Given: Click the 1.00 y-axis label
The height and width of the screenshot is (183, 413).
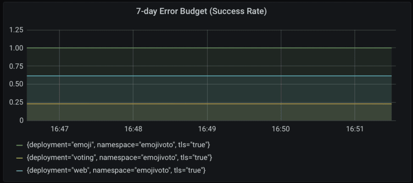Looking at the screenshot, I should (17, 48).
